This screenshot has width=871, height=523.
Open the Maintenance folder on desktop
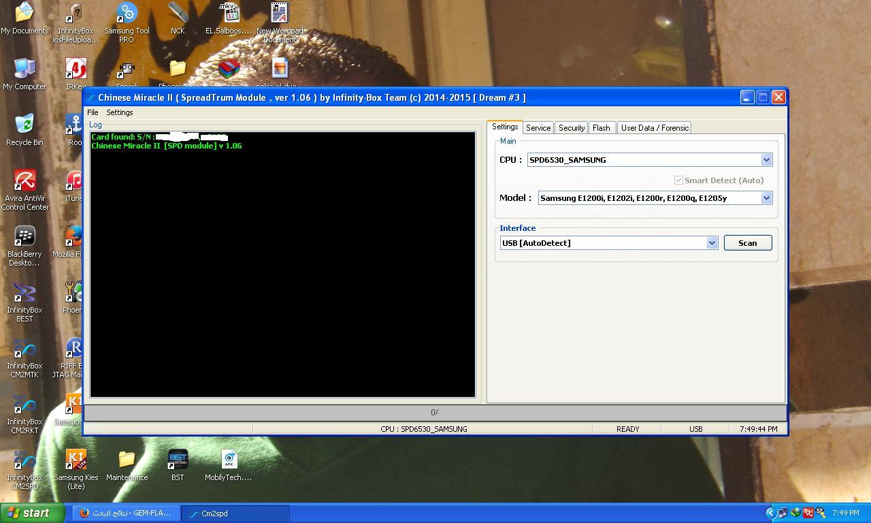click(127, 465)
